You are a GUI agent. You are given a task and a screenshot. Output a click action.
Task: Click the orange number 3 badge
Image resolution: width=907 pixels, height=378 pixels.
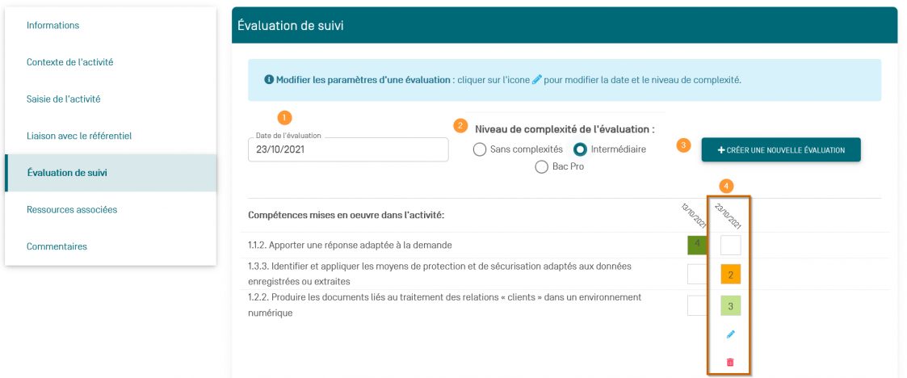pyautogui.click(x=684, y=145)
